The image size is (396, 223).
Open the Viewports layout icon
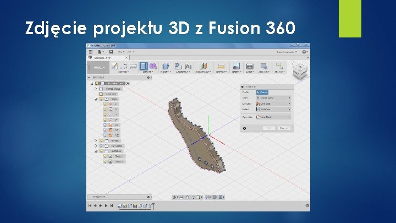tap(221, 197)
